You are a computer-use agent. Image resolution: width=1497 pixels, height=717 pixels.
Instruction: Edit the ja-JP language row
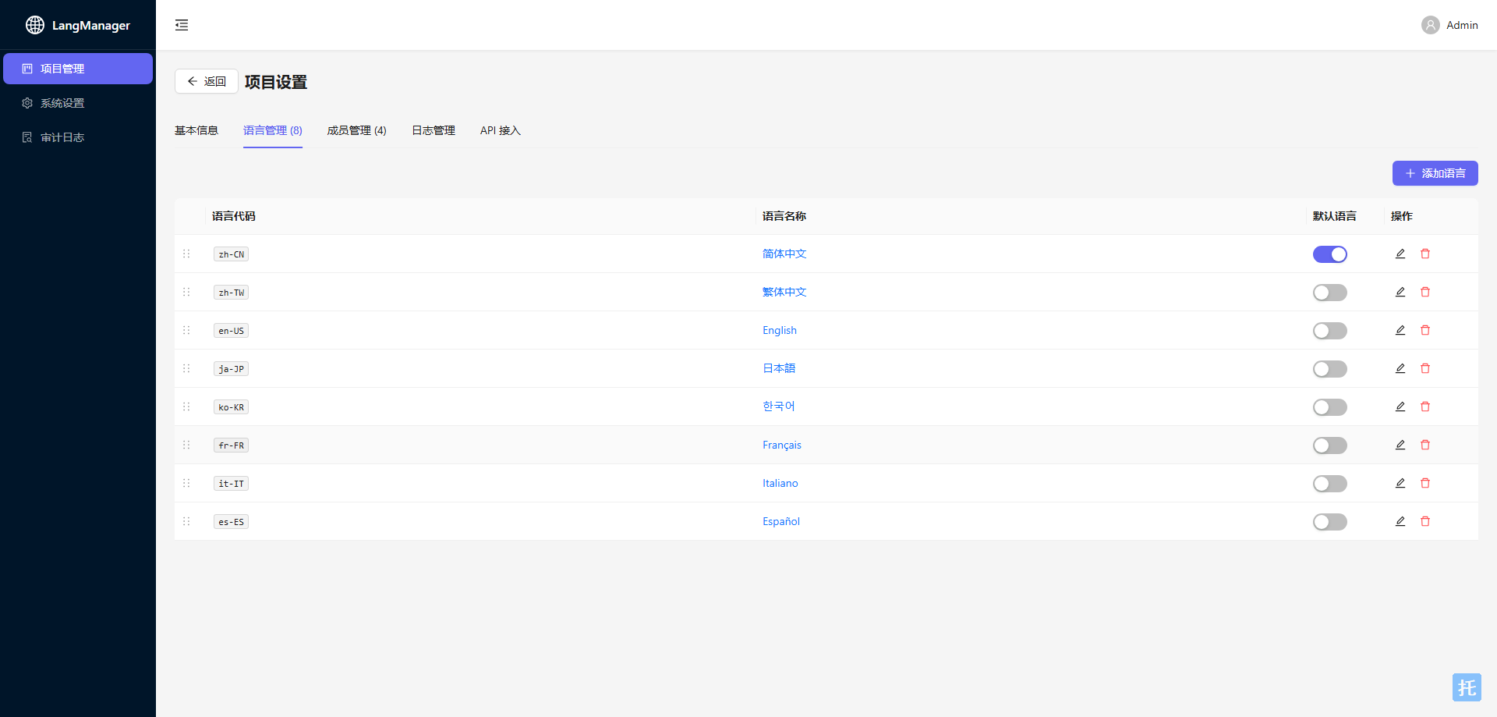point(1400,368)
